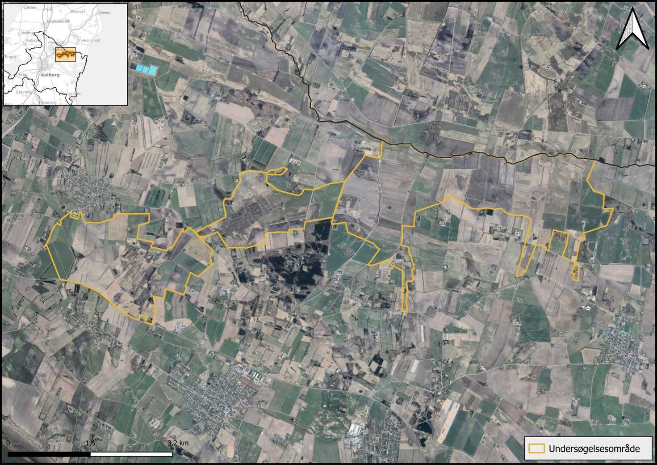Click the Aabybro label in the inset map

[x=33, y=40]
